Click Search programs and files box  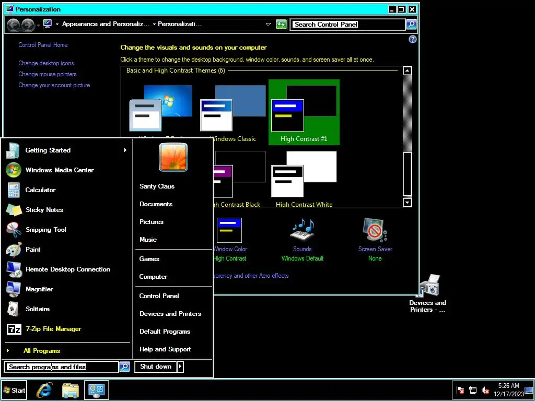click(x=62, y=367)
